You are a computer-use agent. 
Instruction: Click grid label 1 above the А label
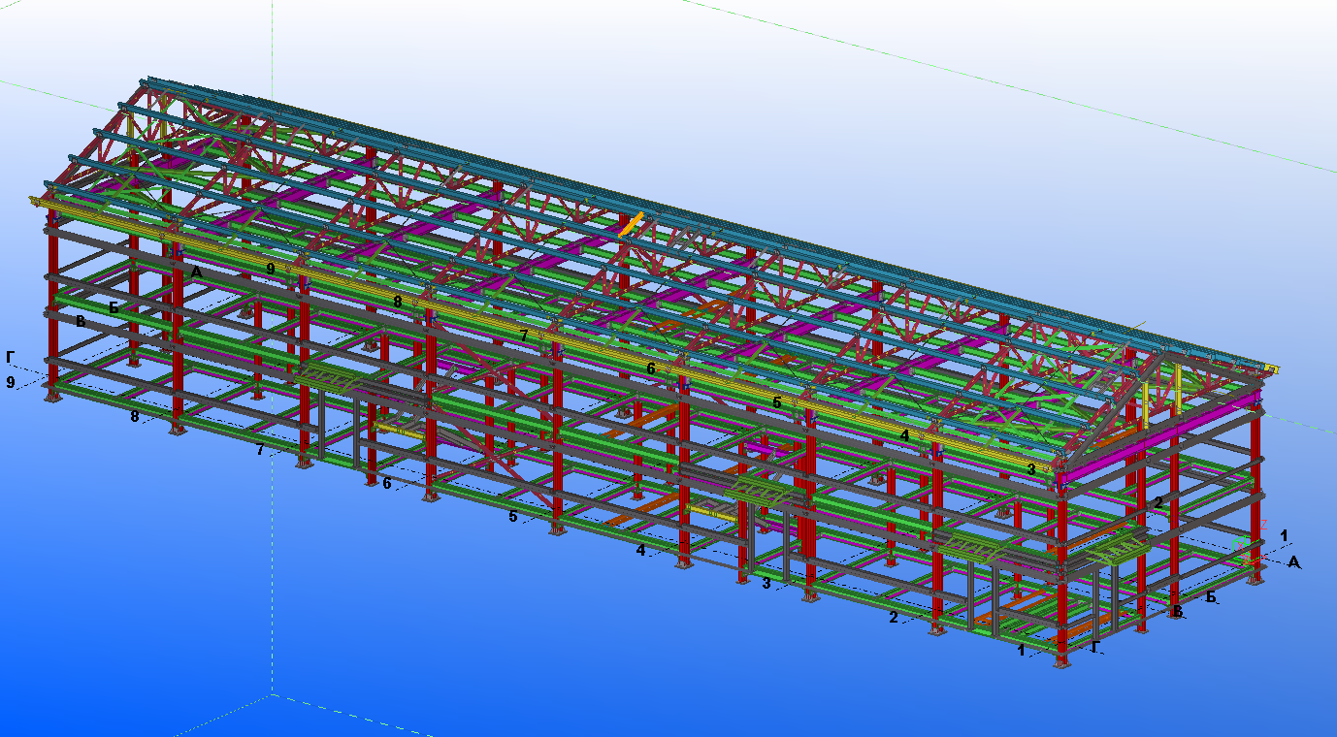[x=1284, y=535]
